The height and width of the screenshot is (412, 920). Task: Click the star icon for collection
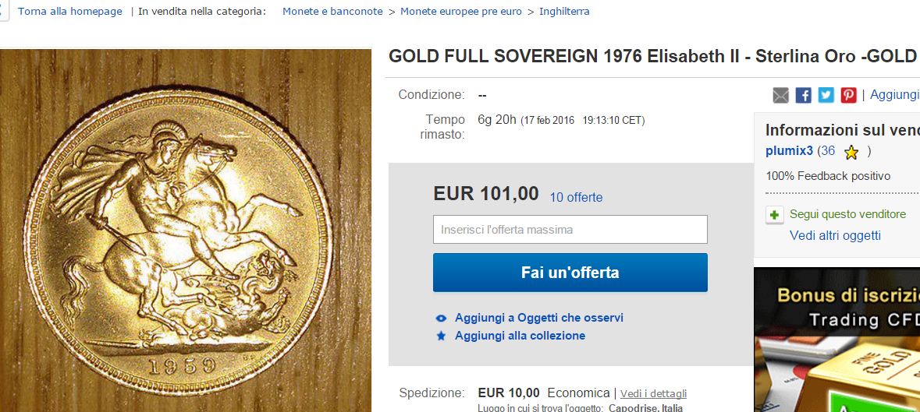(441, 336)
